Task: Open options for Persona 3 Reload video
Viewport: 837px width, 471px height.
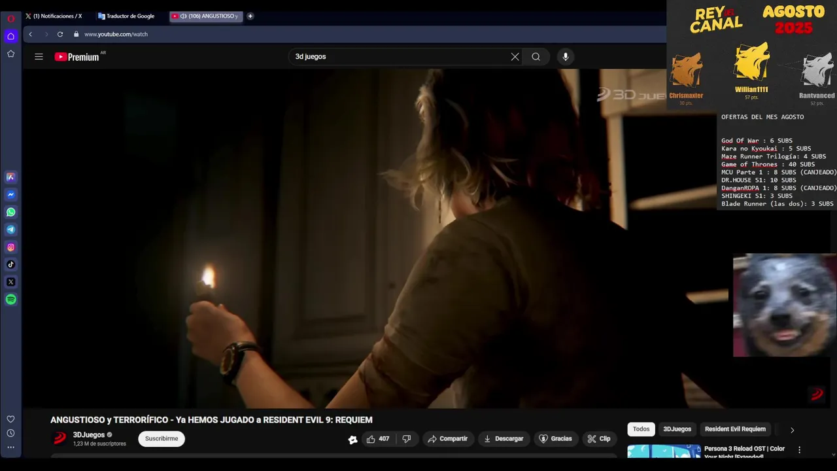Action: (x=799, y=450)
